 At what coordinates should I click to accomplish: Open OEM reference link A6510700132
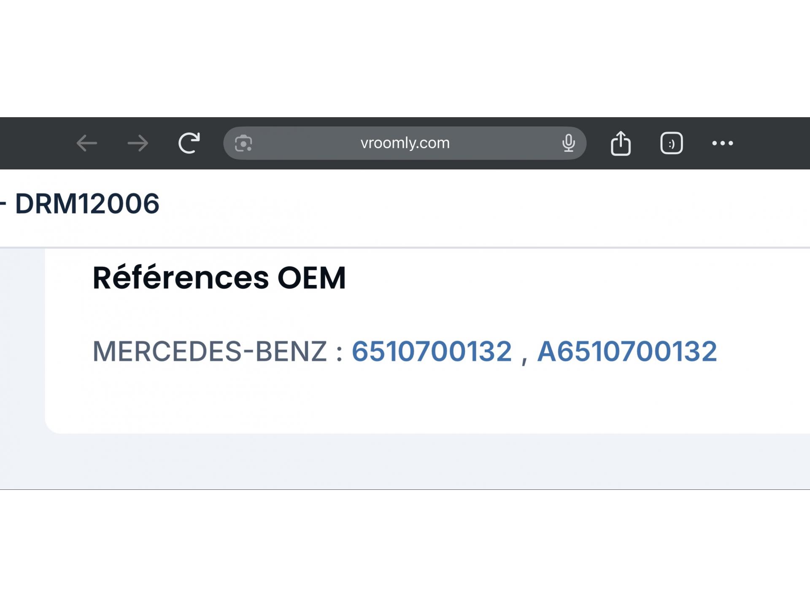(626, 351)
